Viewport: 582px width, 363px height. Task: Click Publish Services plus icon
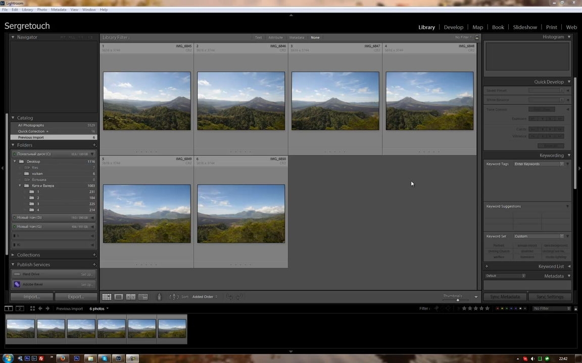[94, 265]
